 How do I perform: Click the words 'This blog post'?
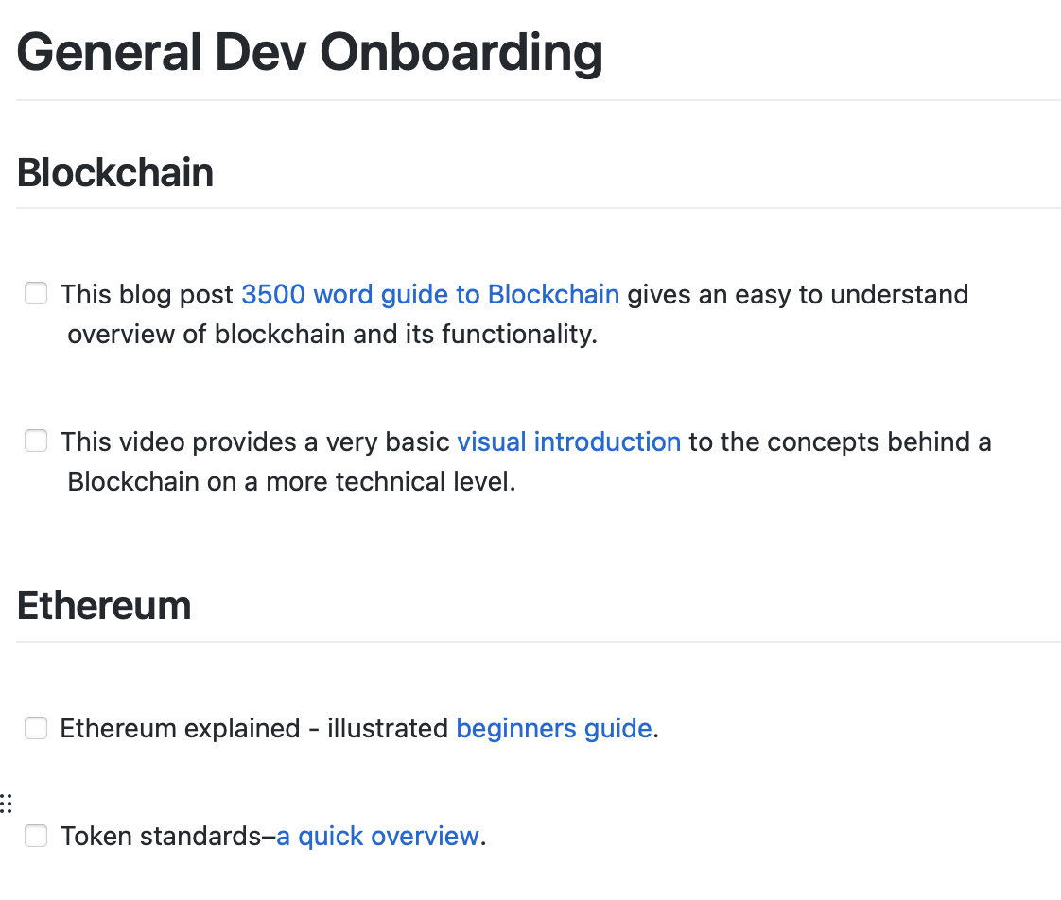147,295
